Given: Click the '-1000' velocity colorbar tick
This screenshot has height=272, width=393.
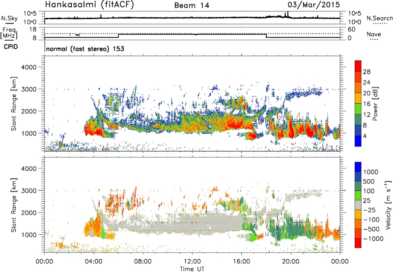Looking at the screenshot, I should 373,239.
